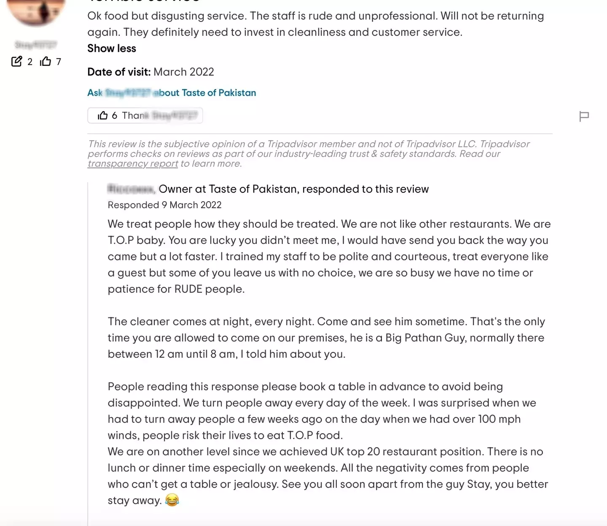This screenshot has height=526, width=607.
Task: Click thumbs-up icon inside the Thank button
Action: (102, 116)
